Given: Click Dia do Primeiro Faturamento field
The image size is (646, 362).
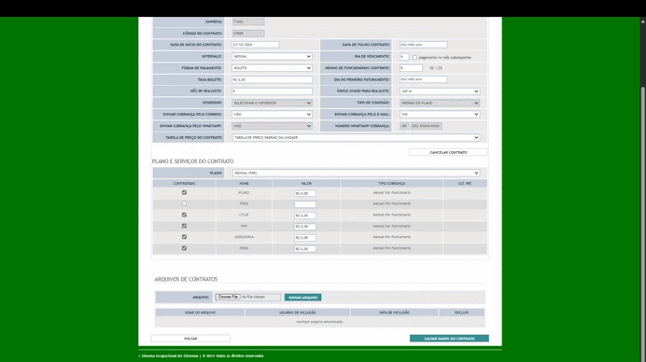Looking at the screenshot, I should [x=423, y=79].
